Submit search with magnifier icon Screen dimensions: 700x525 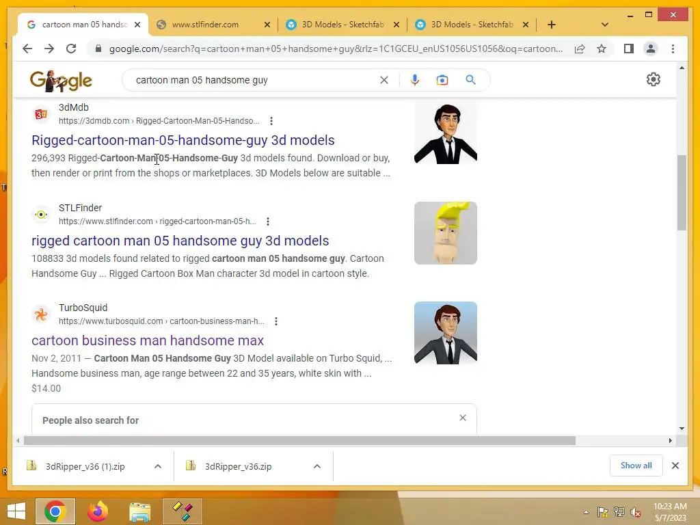click(470, 80)
